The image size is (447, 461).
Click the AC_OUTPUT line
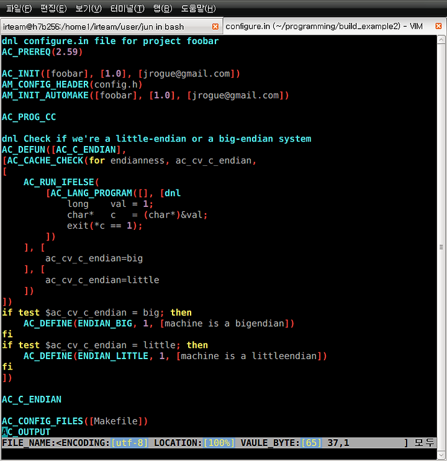26,432
